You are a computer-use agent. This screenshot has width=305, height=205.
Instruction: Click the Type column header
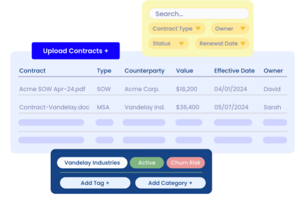pyautogui.click(x=104, y=71)
